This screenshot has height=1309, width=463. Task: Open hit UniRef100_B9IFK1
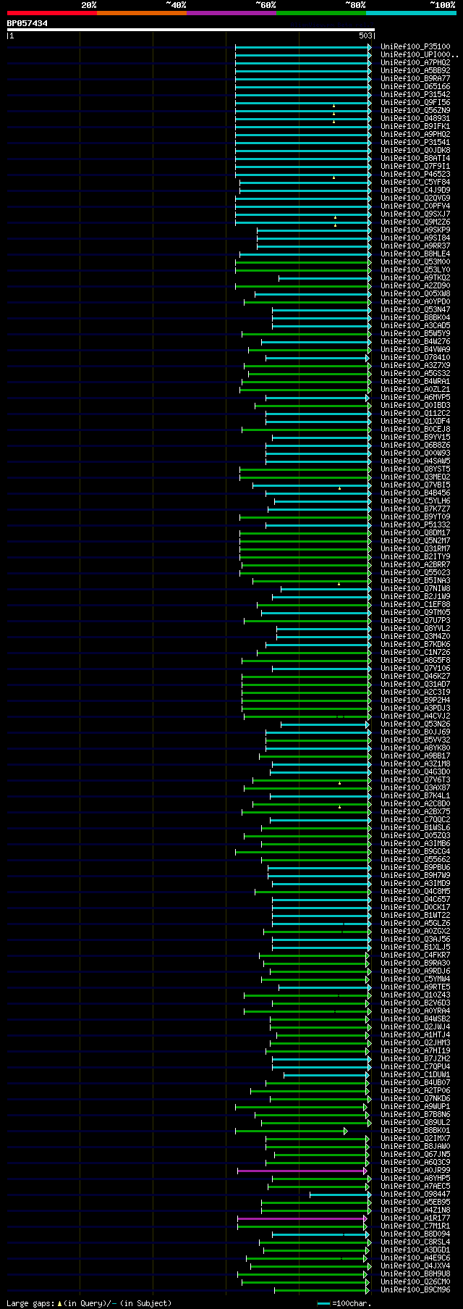click(415, 127)
